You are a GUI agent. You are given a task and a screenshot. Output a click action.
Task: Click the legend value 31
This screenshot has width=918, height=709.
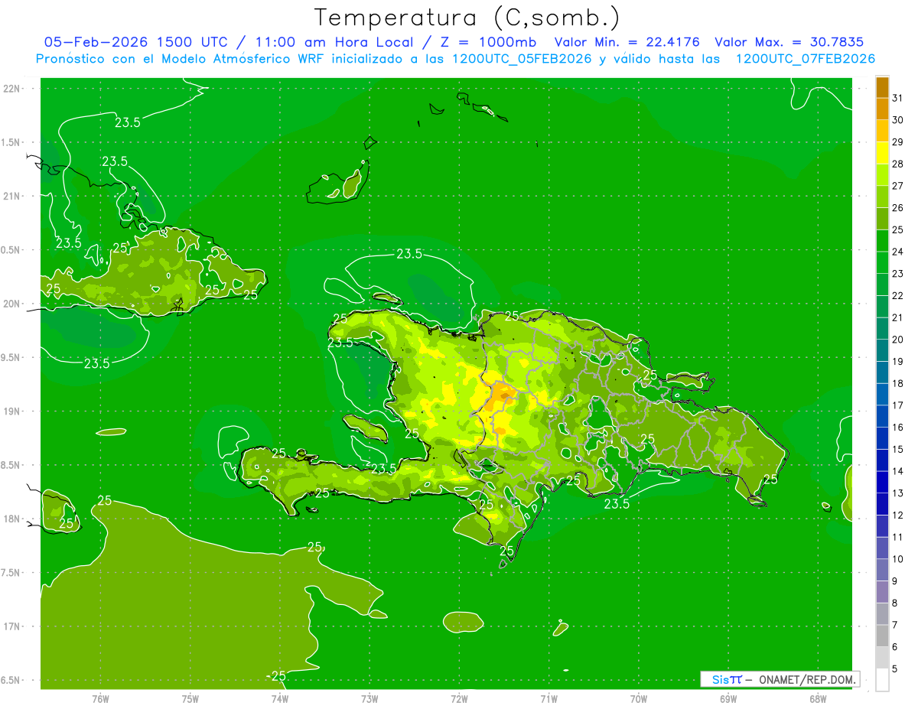coord(898,98)
